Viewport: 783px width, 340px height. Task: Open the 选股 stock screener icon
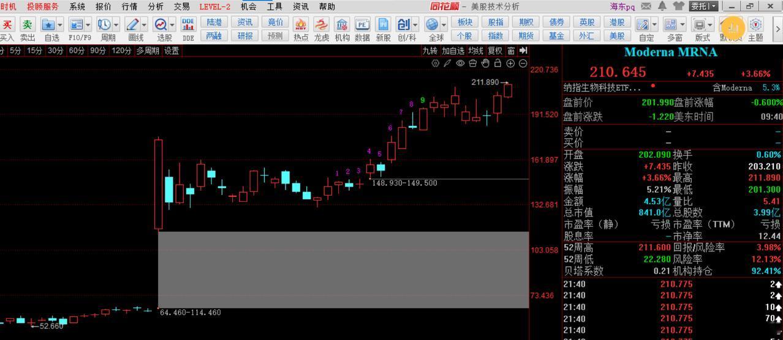[x=161, y=24]
